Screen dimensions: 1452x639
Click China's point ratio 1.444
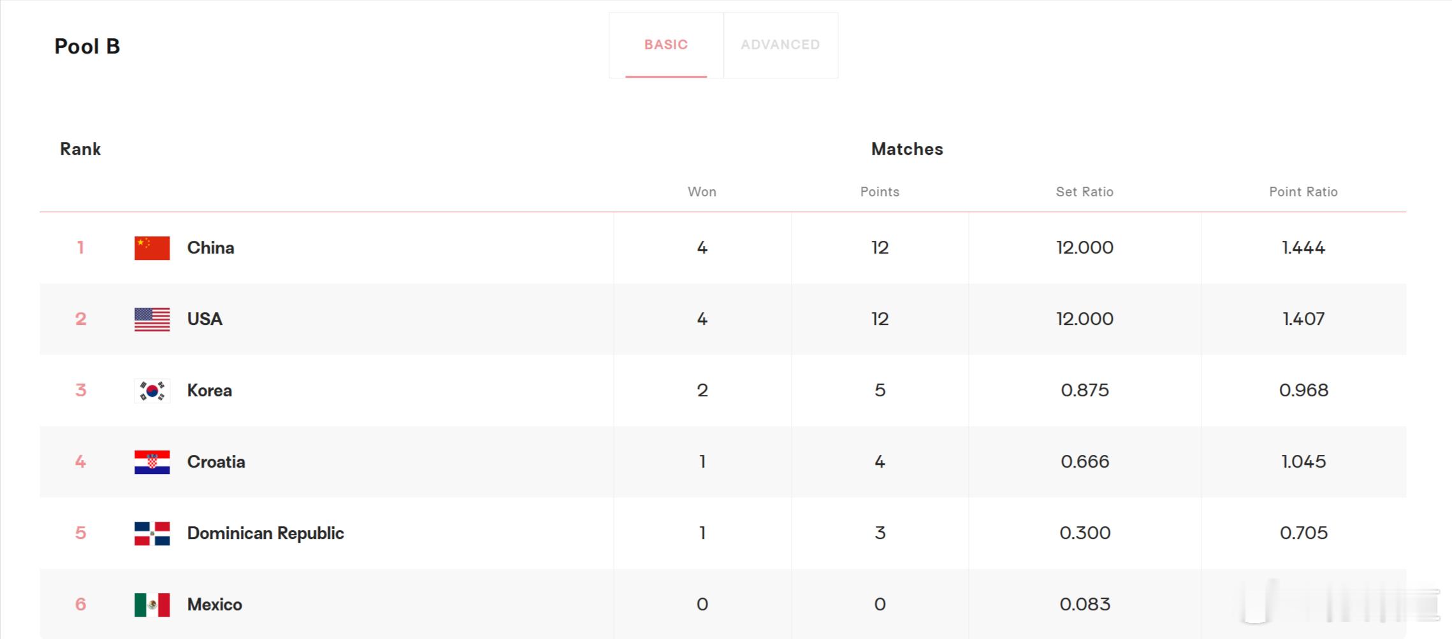pos(1303,248)
